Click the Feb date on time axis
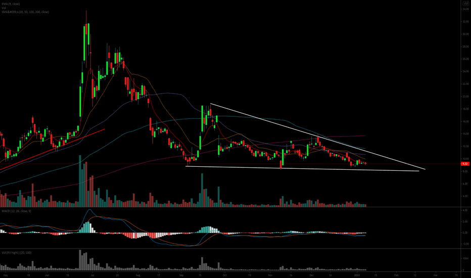The image size is (471, 278). [x=396, y=275]
